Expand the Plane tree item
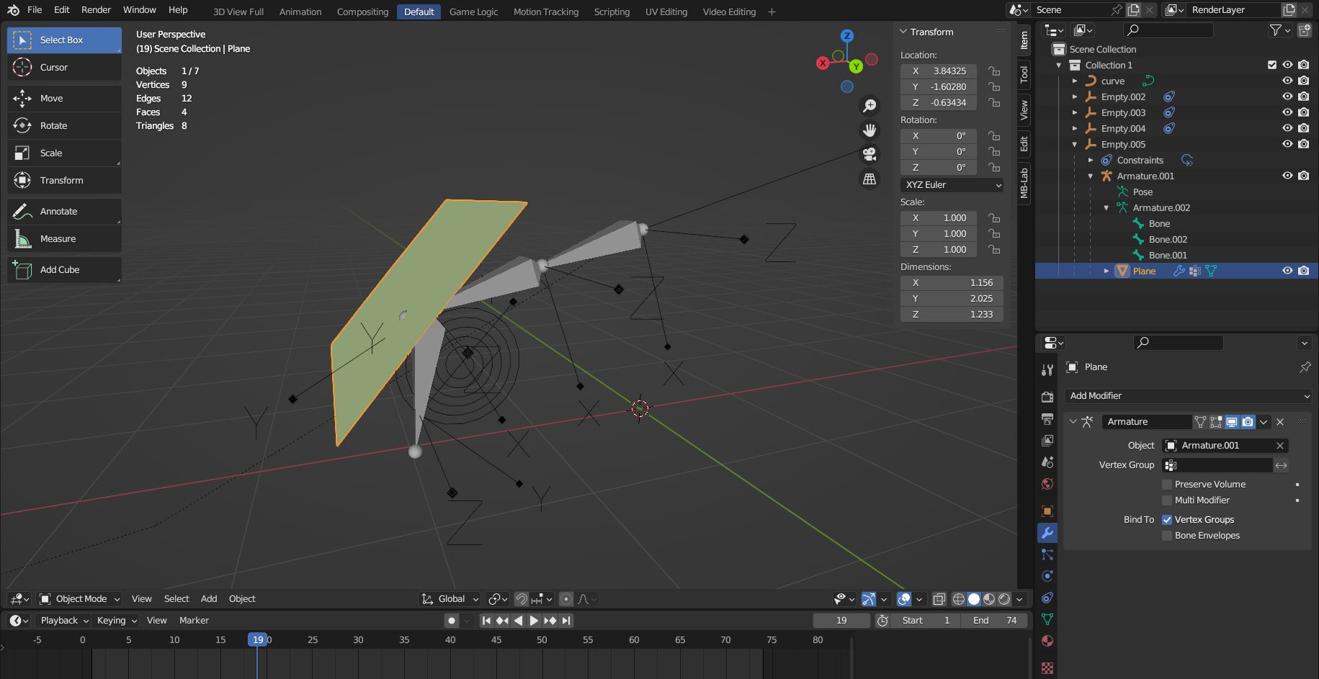This screenshot has height=679, width=1319. coord(1106,271)
